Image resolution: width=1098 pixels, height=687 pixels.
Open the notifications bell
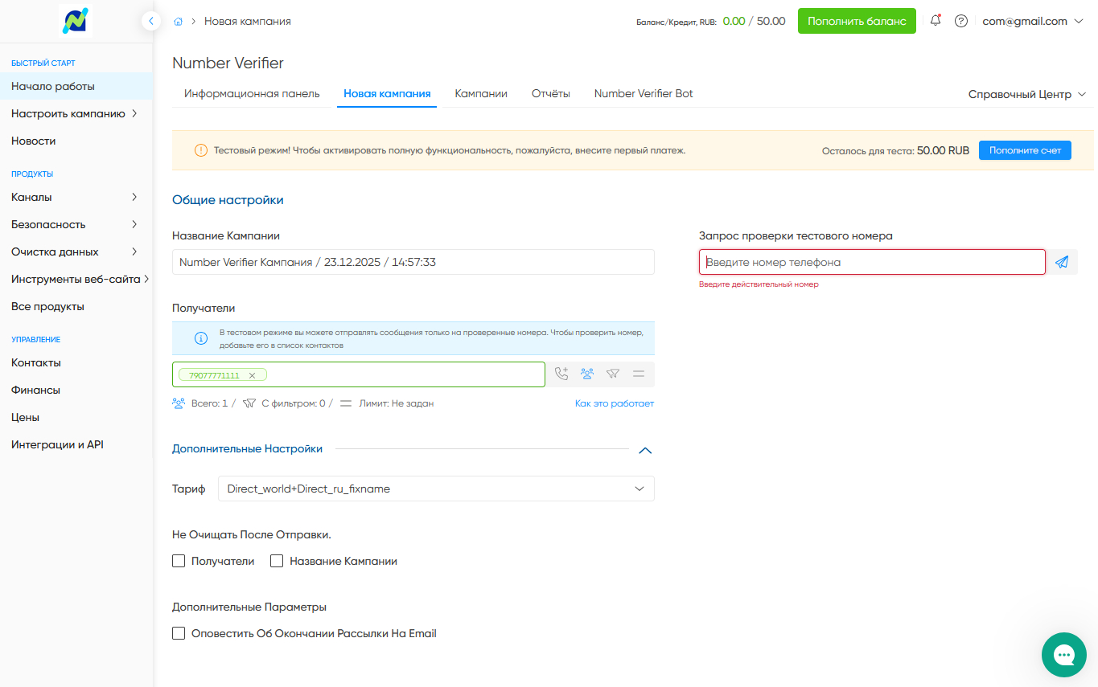click(936, 21)
